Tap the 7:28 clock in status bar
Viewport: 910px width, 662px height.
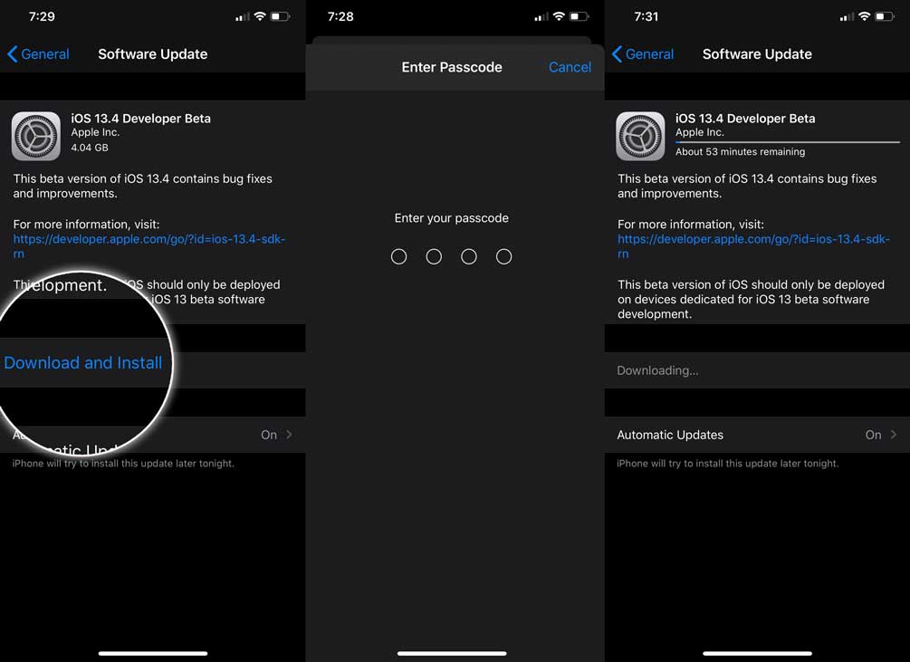(340, 16)
